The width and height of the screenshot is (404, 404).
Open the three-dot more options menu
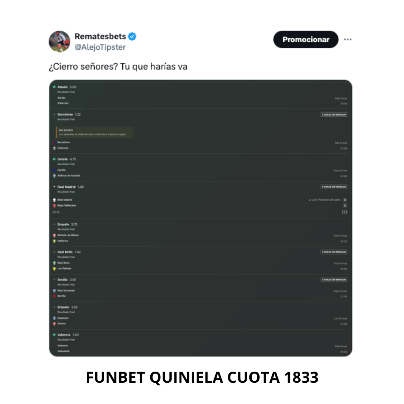click(348, 39)
